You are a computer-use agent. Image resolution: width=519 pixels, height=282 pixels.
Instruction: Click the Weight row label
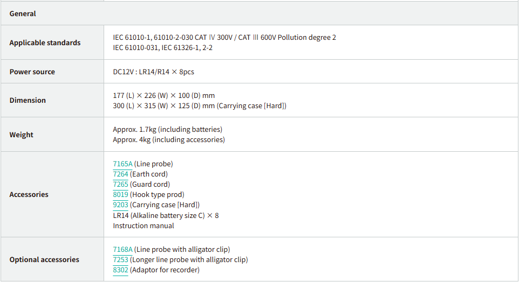pos(21,135)
